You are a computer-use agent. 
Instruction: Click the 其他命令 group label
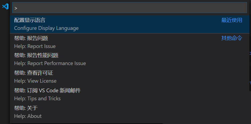pos(232,38)
